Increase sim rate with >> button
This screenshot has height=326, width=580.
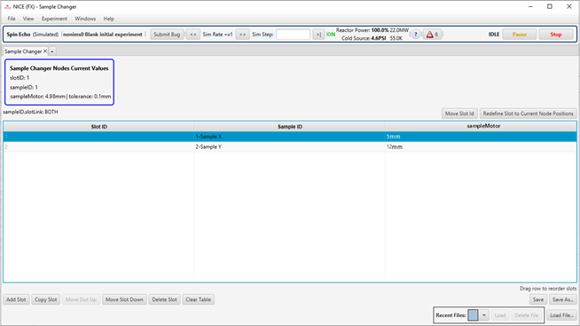coord(242,35)
